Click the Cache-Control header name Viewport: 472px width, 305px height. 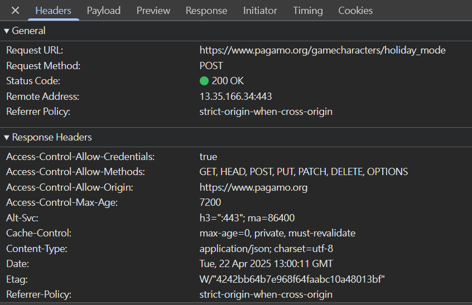click(x=38, y=233)
